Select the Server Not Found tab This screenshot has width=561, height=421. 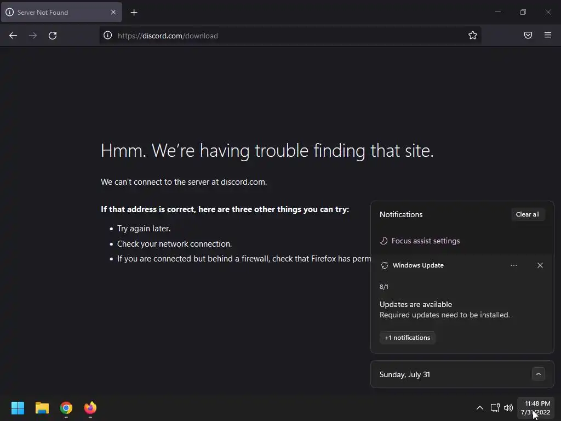click(61, 12)
